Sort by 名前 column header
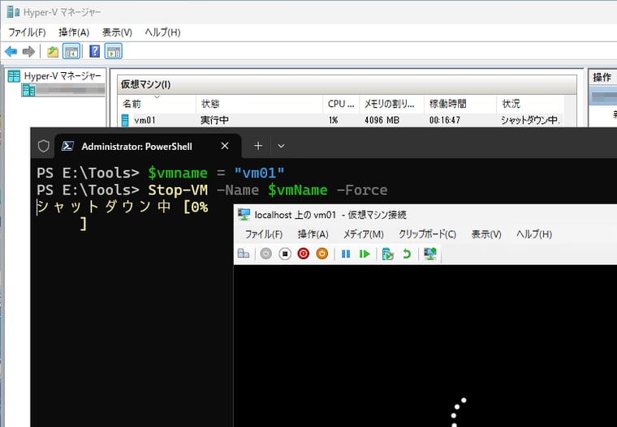The height and width of the screenshot is (427, 617). point(157,104)
